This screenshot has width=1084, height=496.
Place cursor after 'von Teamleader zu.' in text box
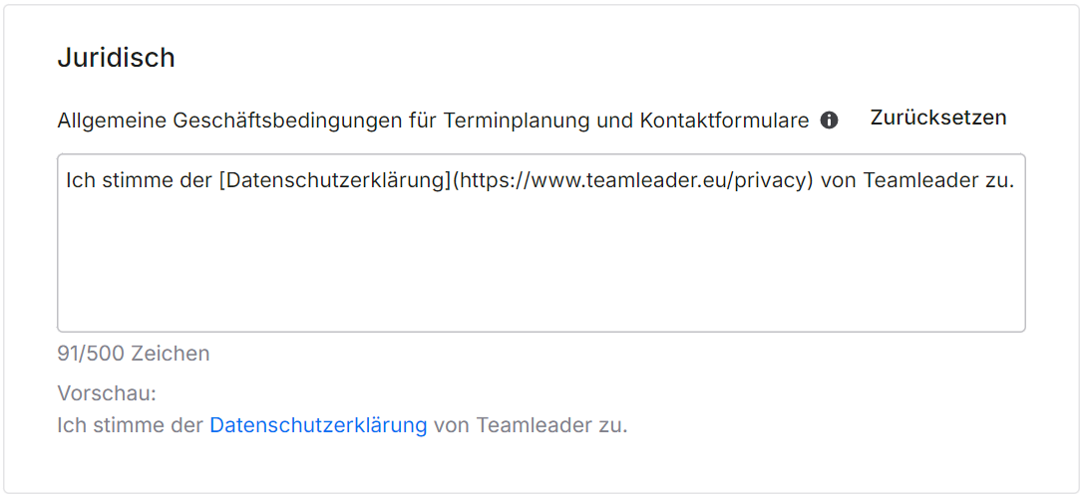(1014, 181)
